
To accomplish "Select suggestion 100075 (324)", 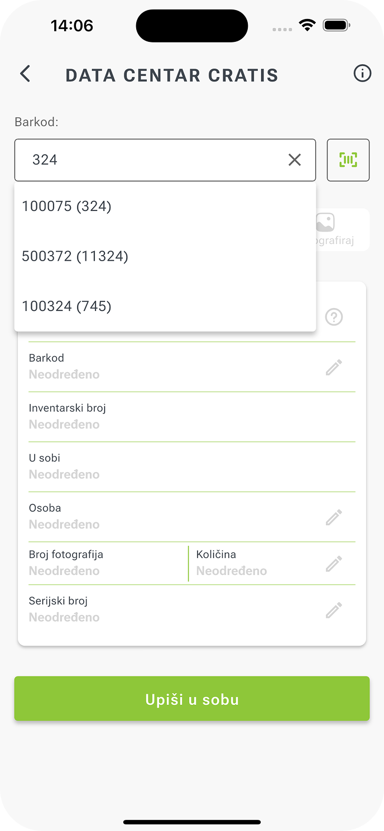I will pyautogui.click(x=67, y=206).
